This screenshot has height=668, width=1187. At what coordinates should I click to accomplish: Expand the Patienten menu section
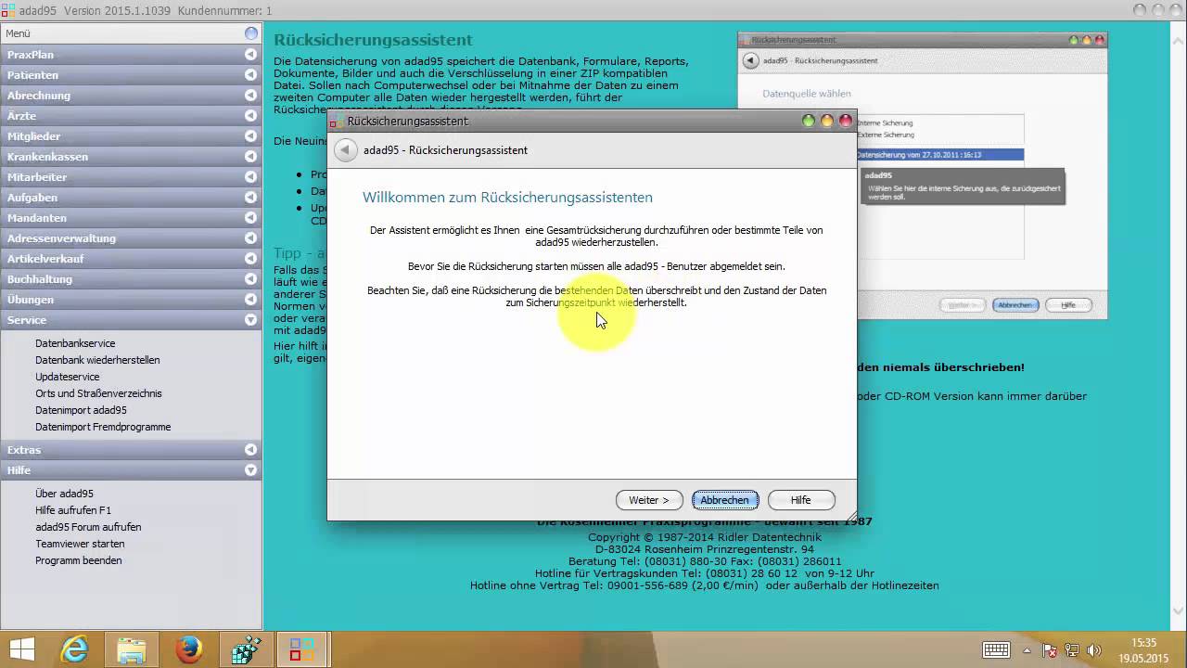[250, 75]
